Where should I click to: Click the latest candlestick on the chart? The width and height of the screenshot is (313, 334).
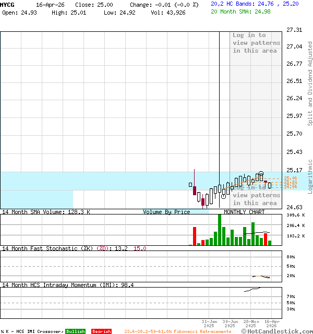click(270, 185)
